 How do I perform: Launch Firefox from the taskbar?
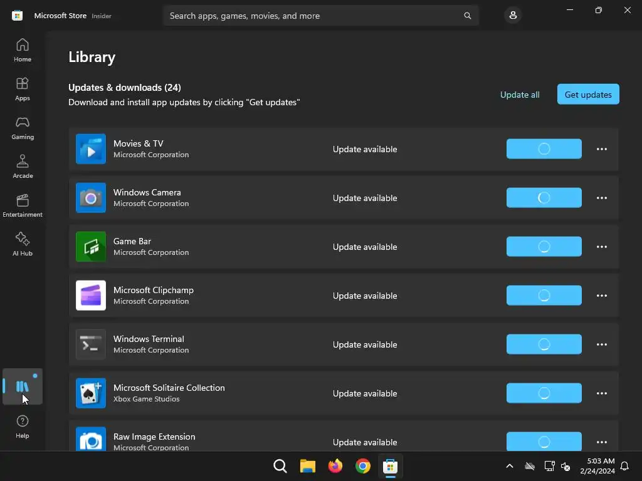pyautogui.click(x=335, y=466)
